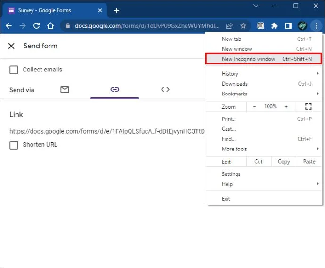Decrease zoom with minus button
This screenshot has height=268, width=325.
click(254, 107)
